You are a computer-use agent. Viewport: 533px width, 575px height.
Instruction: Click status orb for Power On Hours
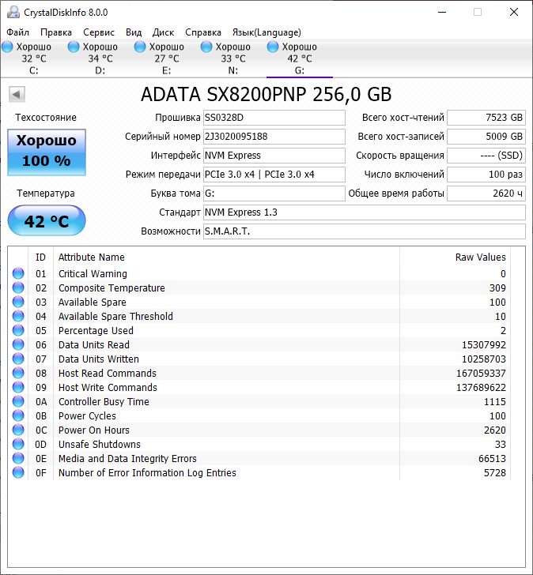[18, 430]
